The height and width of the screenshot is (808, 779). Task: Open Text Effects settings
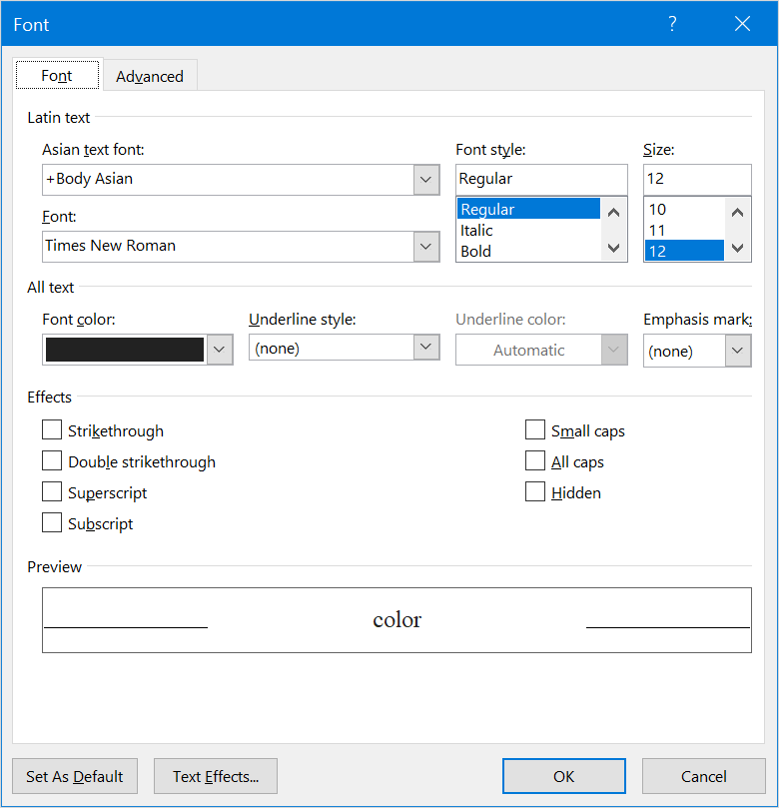pos(216,776)
